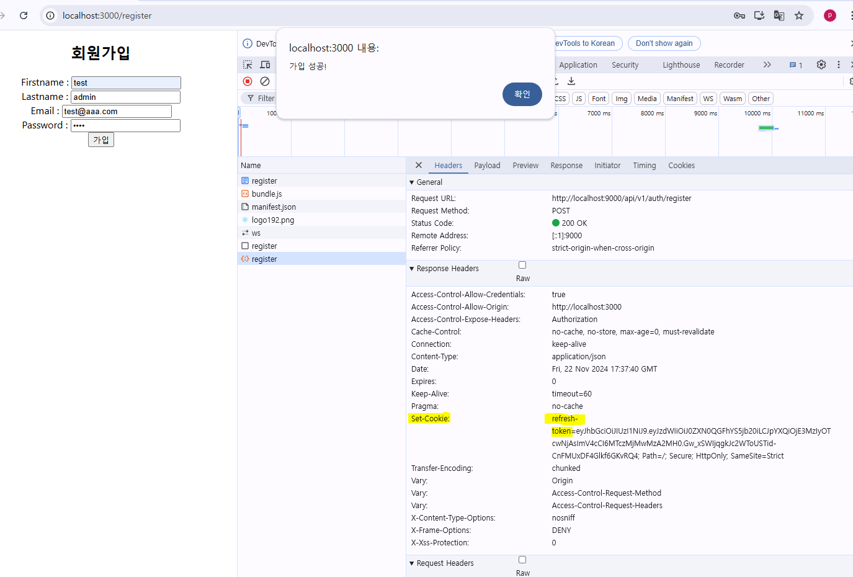Confirm the alert with 확인 button
Viewport: 853px width, 577px height.
click(x=522, y=94)
